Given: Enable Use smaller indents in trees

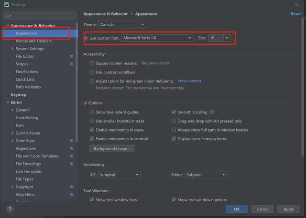Looking at the screenshot, I should (91, 121).
